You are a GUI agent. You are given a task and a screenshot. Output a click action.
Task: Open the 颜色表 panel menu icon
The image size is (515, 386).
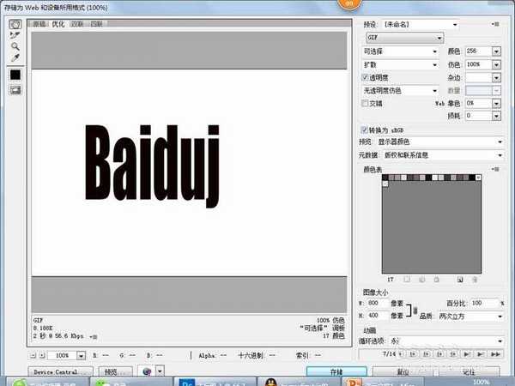495,169
